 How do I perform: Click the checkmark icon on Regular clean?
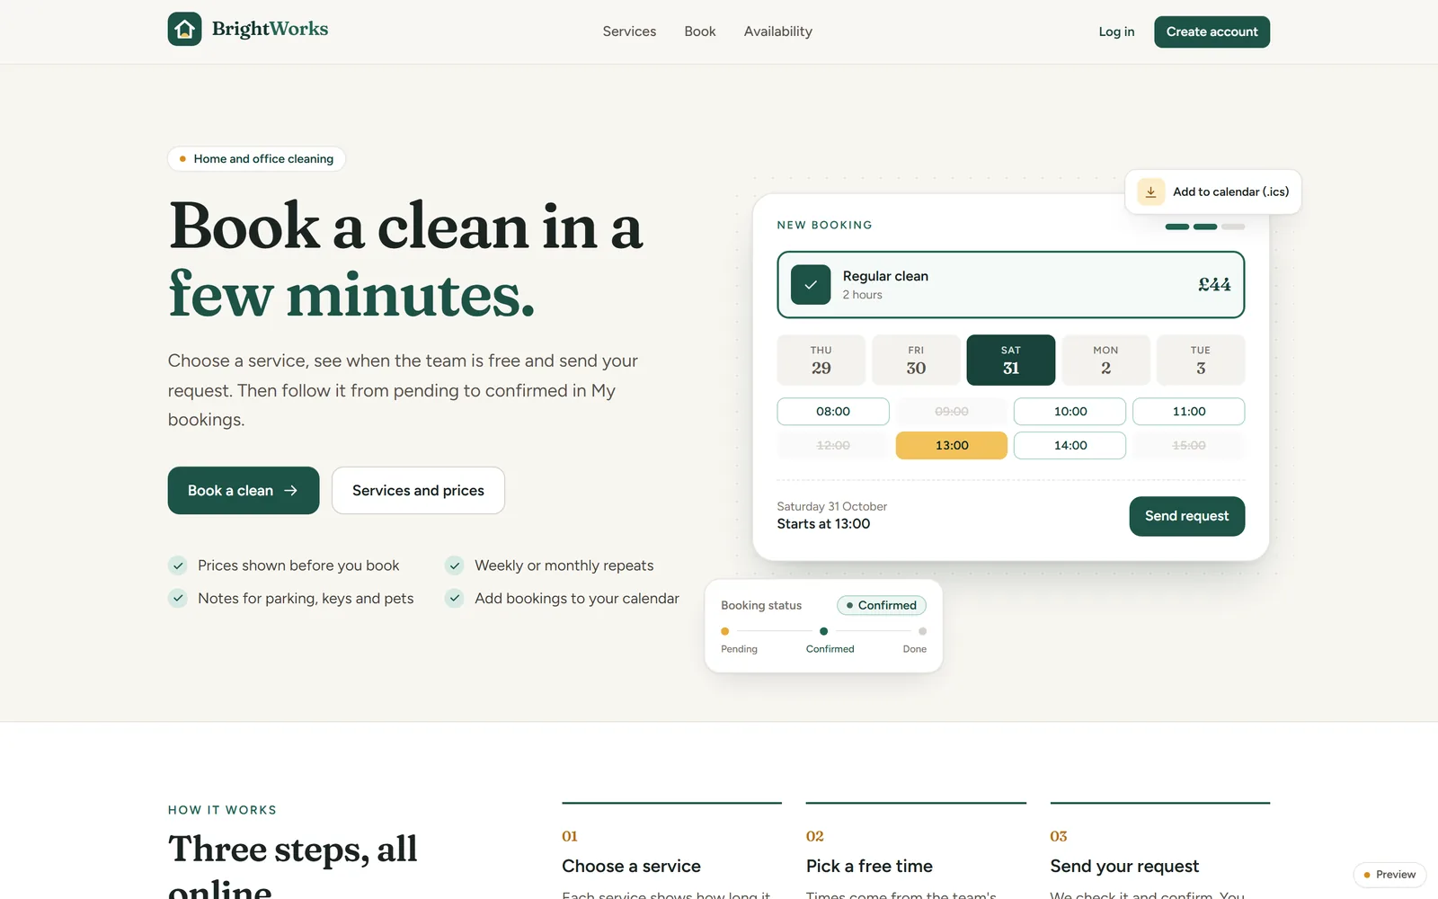pos(811,284)
